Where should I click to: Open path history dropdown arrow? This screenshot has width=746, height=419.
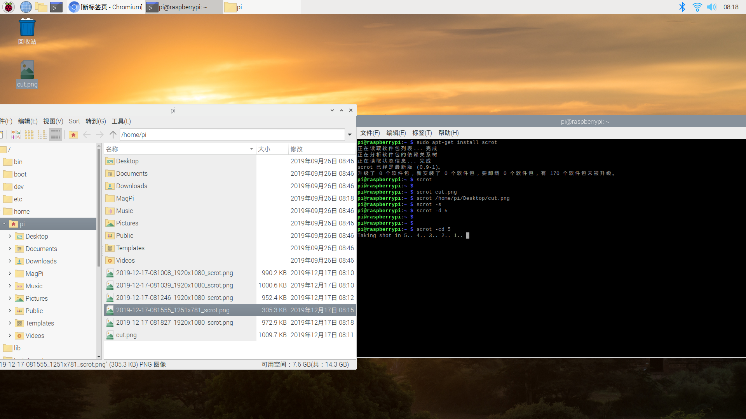tap(350, 135)
